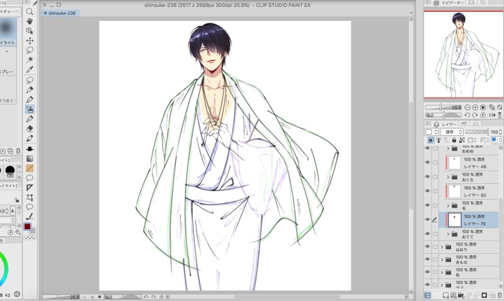Click the Navigator zoom slider
Screen dimensions: 504x301
click(x=444, y=107)
